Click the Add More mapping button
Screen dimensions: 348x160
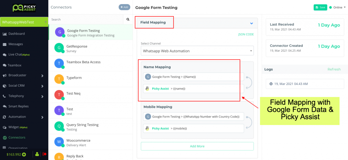[197, 146]
